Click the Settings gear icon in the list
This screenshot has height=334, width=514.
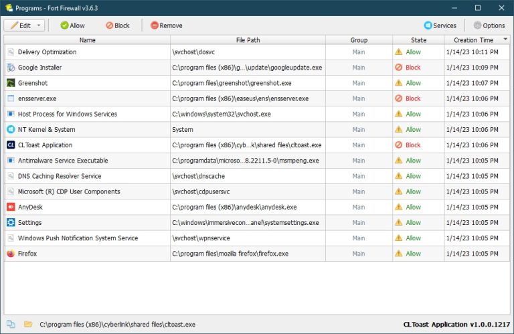(11, 223)
